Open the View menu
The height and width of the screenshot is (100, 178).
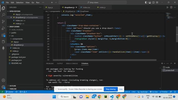pos(28,2)
